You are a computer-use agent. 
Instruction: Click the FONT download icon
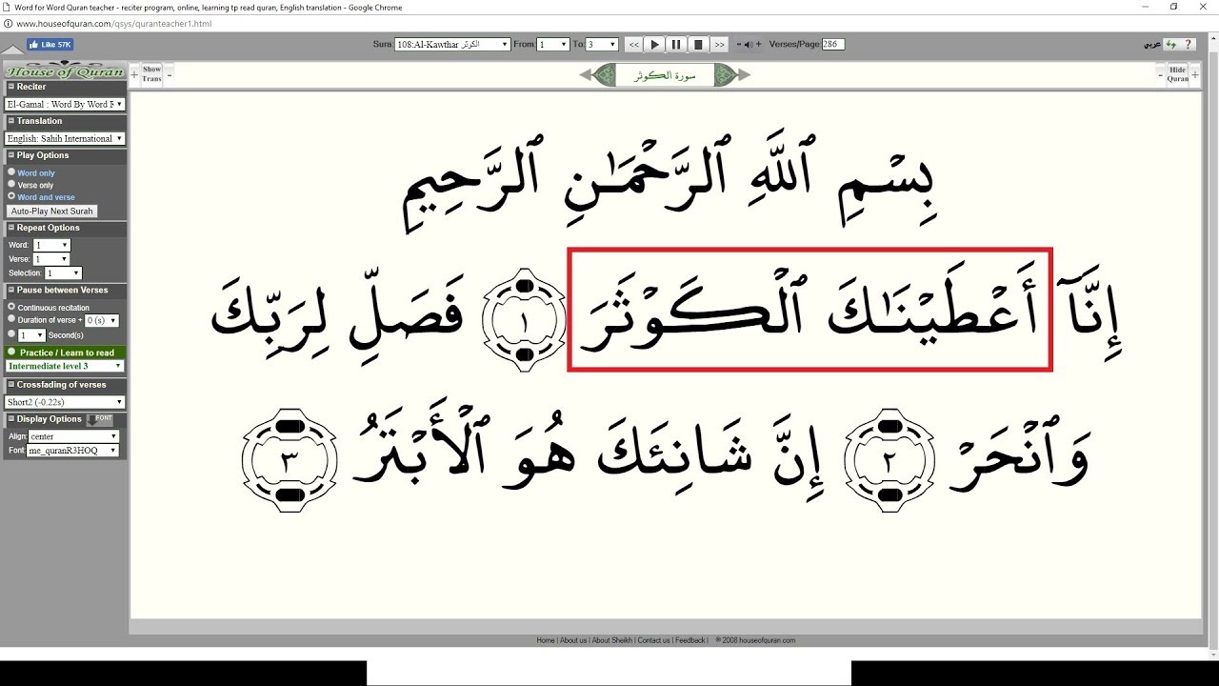[x=99, y=419]
